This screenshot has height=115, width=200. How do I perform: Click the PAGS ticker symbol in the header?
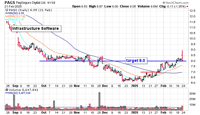tap(10, 3)
